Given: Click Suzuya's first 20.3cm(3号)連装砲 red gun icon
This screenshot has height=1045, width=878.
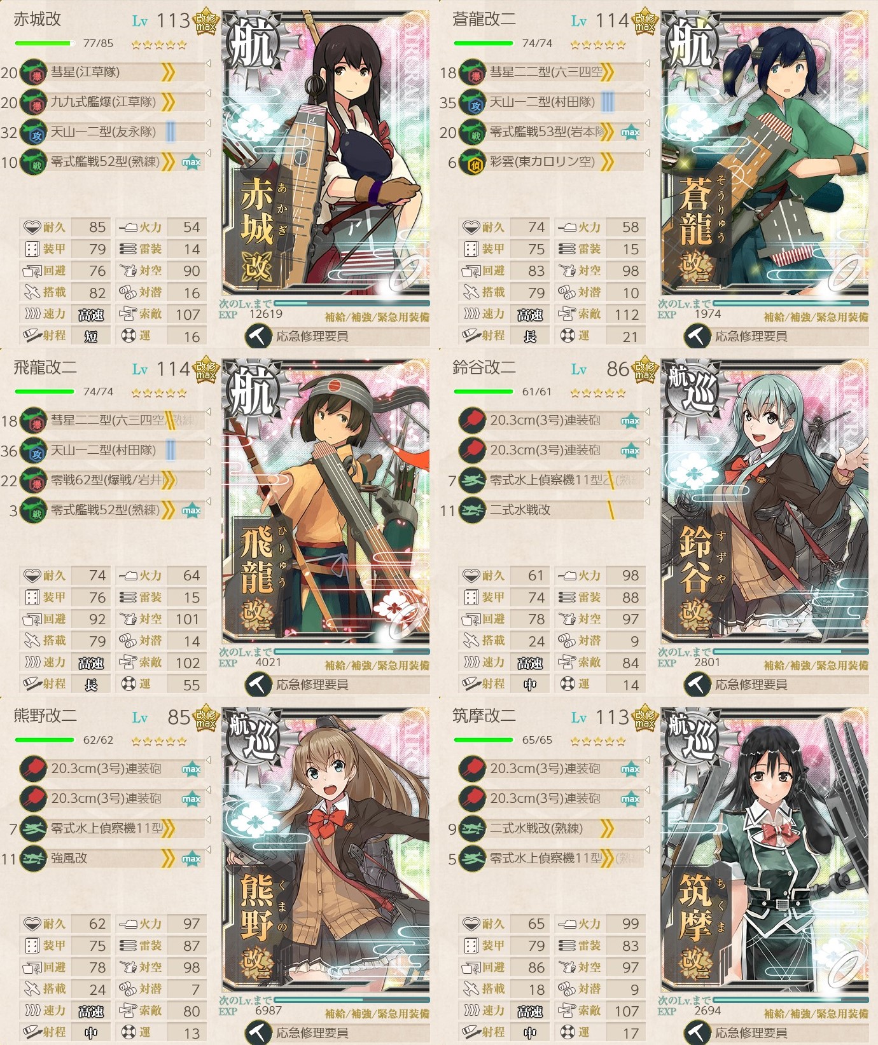Looking at the screenshot, I should click(472, 420).
